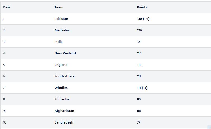The image size is (211, 129).
Task: Click the Team column header
Action: [x=59, y=7]
